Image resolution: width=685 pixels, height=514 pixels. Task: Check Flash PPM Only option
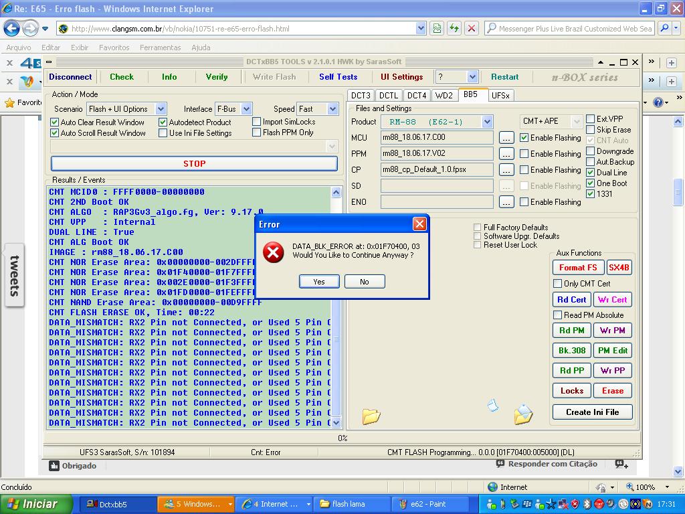tap(257, 132)
